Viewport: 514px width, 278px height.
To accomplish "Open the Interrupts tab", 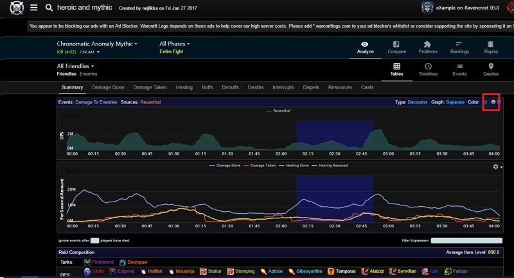I will [283, 87].
